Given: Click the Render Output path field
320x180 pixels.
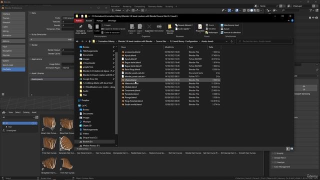Looking at the screenshot, I should 68,50.
